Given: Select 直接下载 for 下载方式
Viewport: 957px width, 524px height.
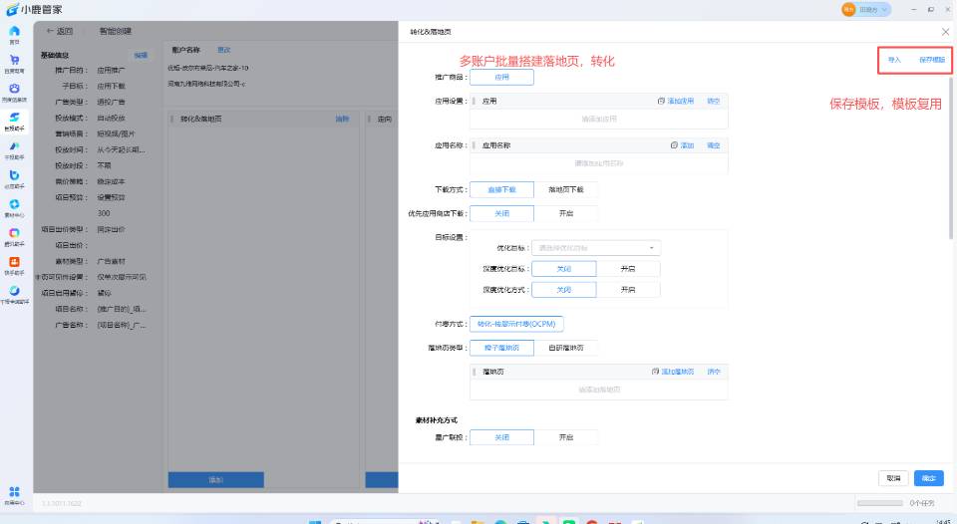Looking at the screenshot, I should (x=501, y=189).
